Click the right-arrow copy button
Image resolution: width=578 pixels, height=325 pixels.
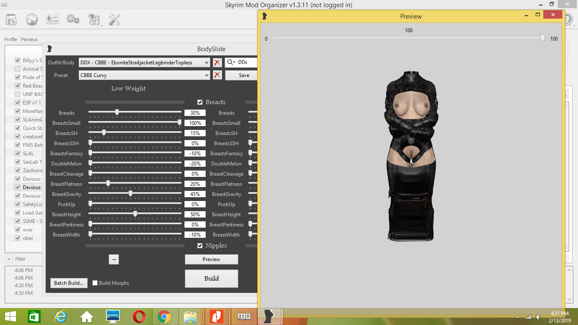113,259
